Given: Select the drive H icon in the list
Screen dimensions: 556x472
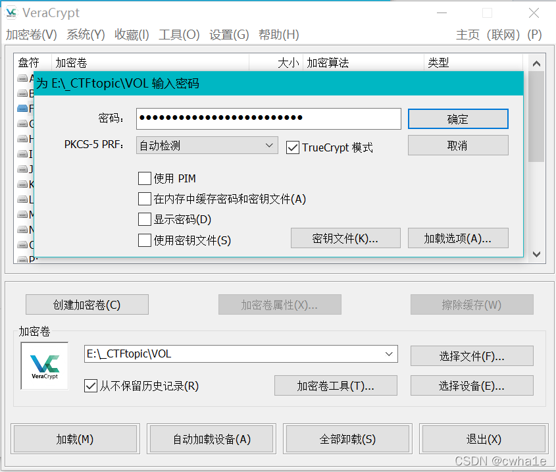Looking at the screenshot, I should pyautogui.click(x=22, y=138).
